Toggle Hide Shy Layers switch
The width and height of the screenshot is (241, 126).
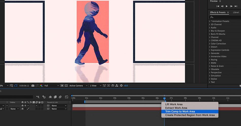(x=50, y=97)
